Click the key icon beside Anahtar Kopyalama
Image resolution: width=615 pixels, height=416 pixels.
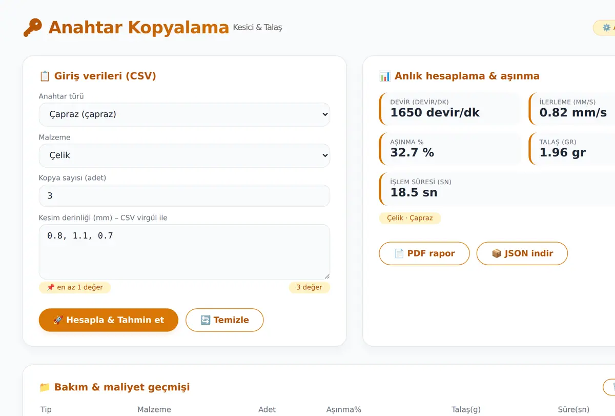[x=32, y=27]
